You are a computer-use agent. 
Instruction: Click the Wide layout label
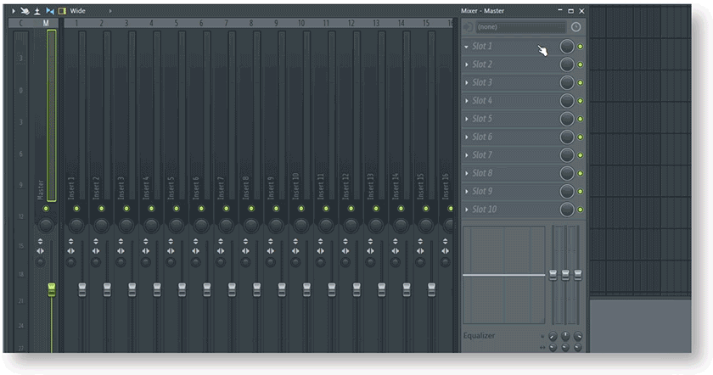(x=78, y=11)
